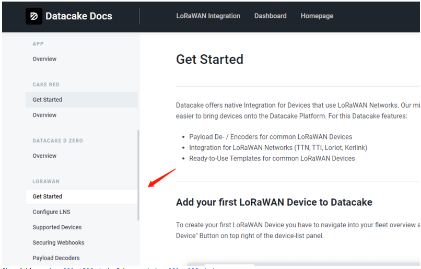Click the DATACAKE D ZERO section heading
Screen dimensions: 421x269
[58, 141]
